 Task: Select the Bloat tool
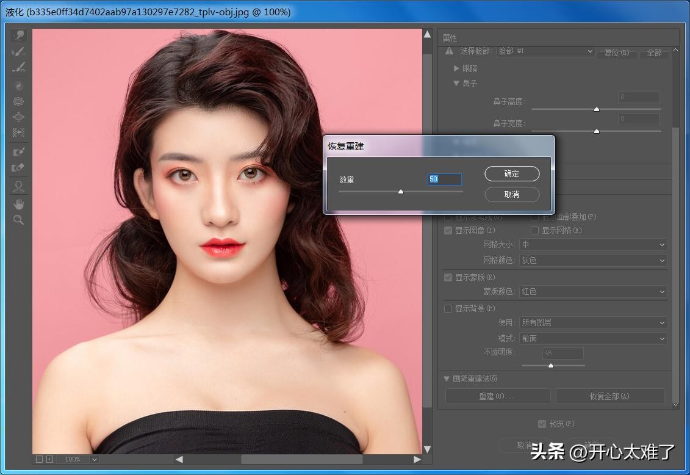(19, 117)
